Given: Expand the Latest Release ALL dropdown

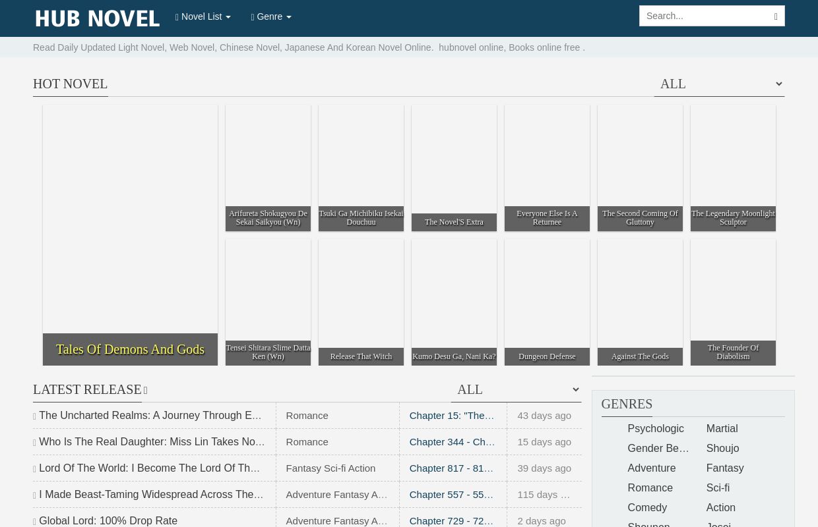Looking at the screenshot, I should [x=516, y=390].
